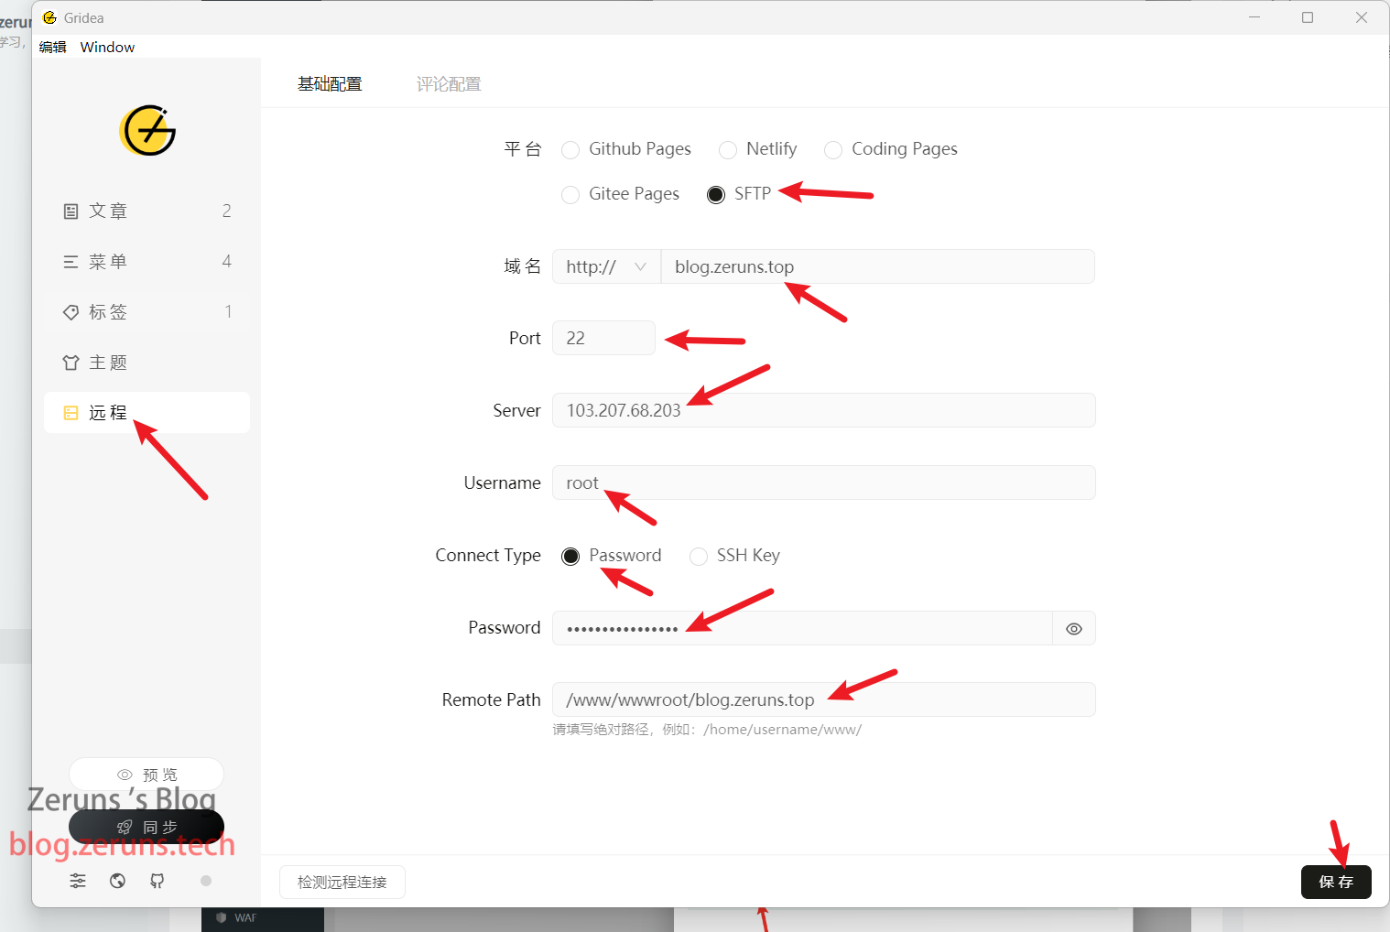Open the 文章 articles section
Screen dimensions: 1390x932
(x=147, y=211)
